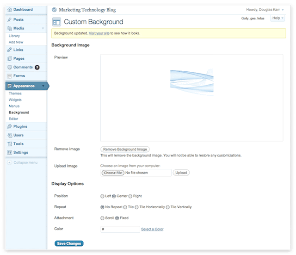Select Scroll attachment radio button

point(102,218)
